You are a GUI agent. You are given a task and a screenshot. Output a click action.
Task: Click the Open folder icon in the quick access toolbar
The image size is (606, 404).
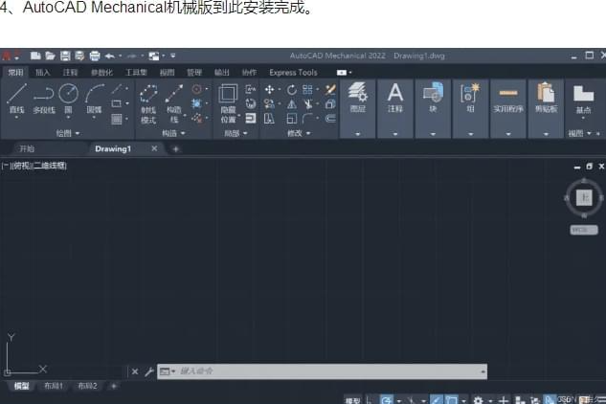pos(50,56)
